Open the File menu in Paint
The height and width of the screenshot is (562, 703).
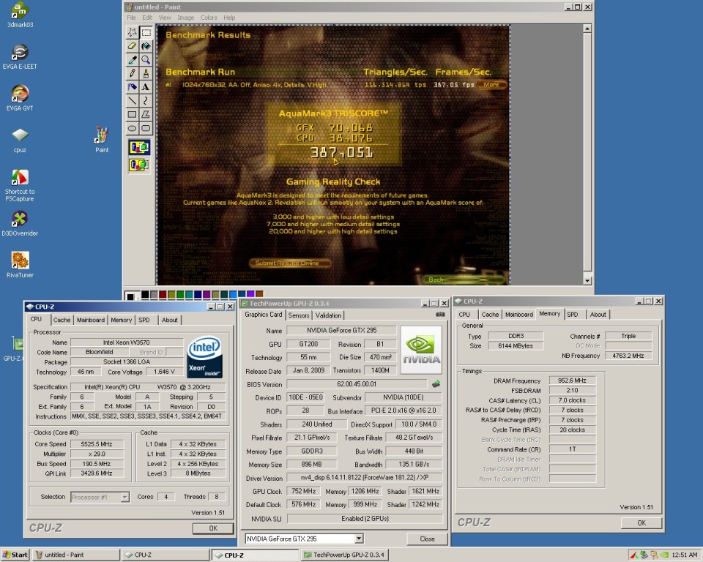pos(131,18)
